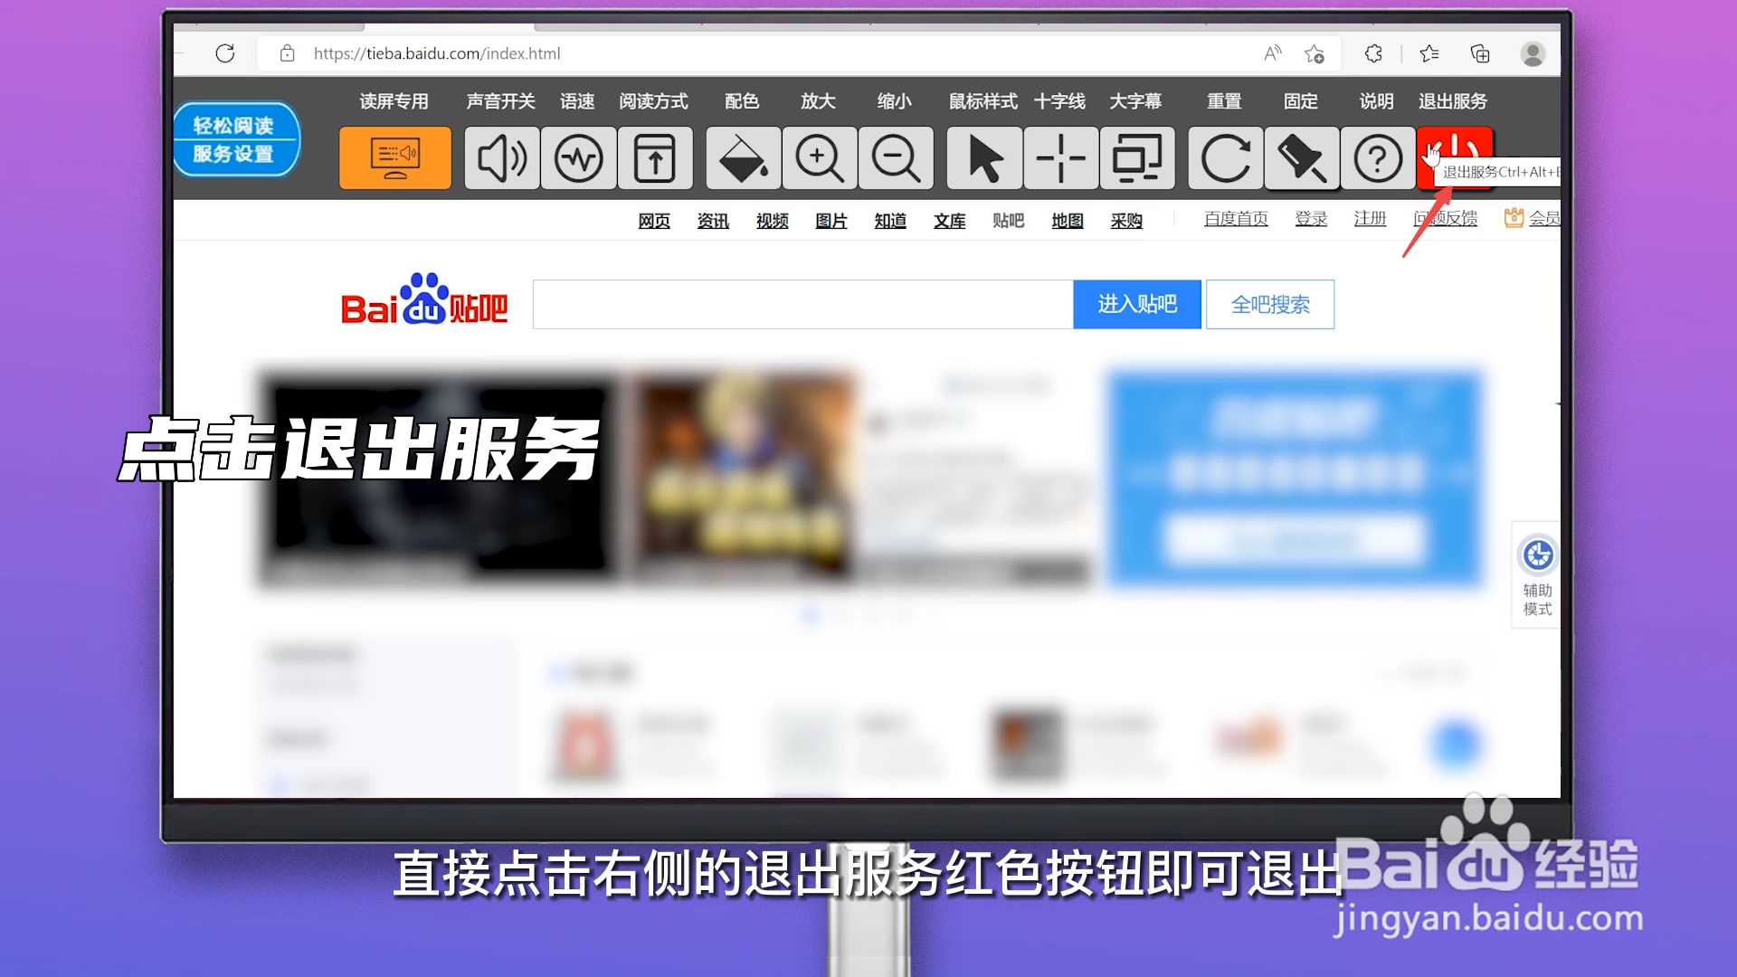Image resolution: width=1737 pixels, height=977 pixels.
Task: Click the browser profile avatar
Action: tap(1533, 53)
